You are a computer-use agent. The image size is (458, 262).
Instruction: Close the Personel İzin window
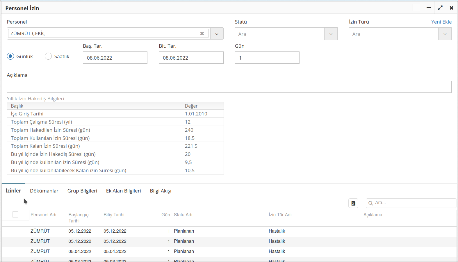451,8
